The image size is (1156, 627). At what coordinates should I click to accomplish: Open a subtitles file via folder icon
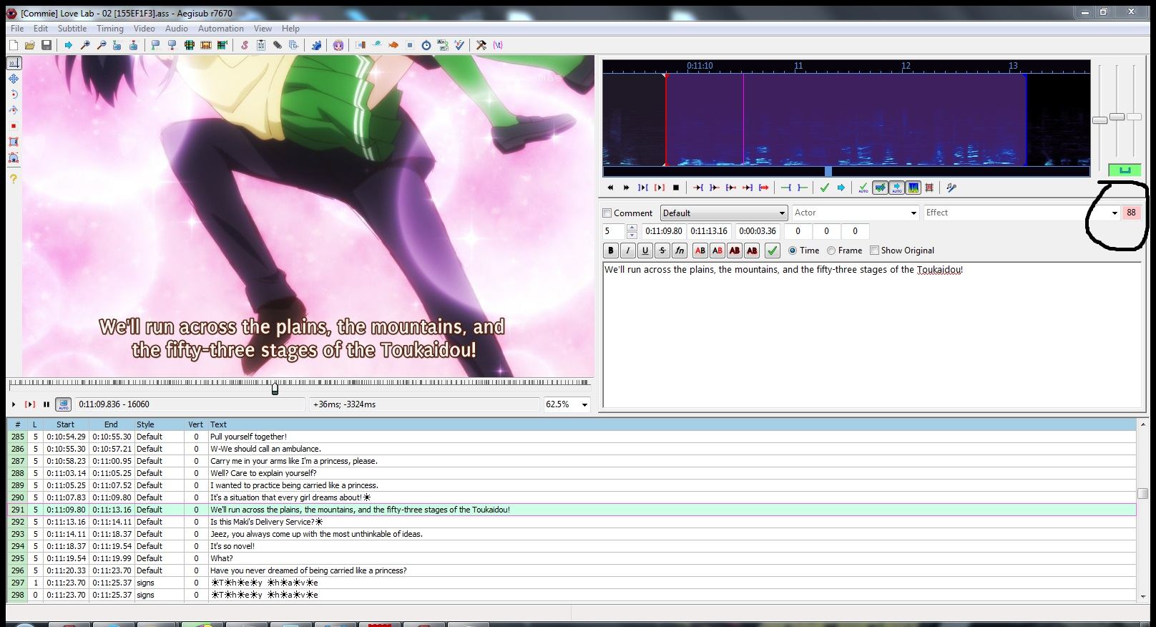(30, 45)
